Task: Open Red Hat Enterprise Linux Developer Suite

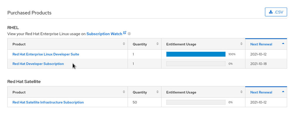Action: 46,54
